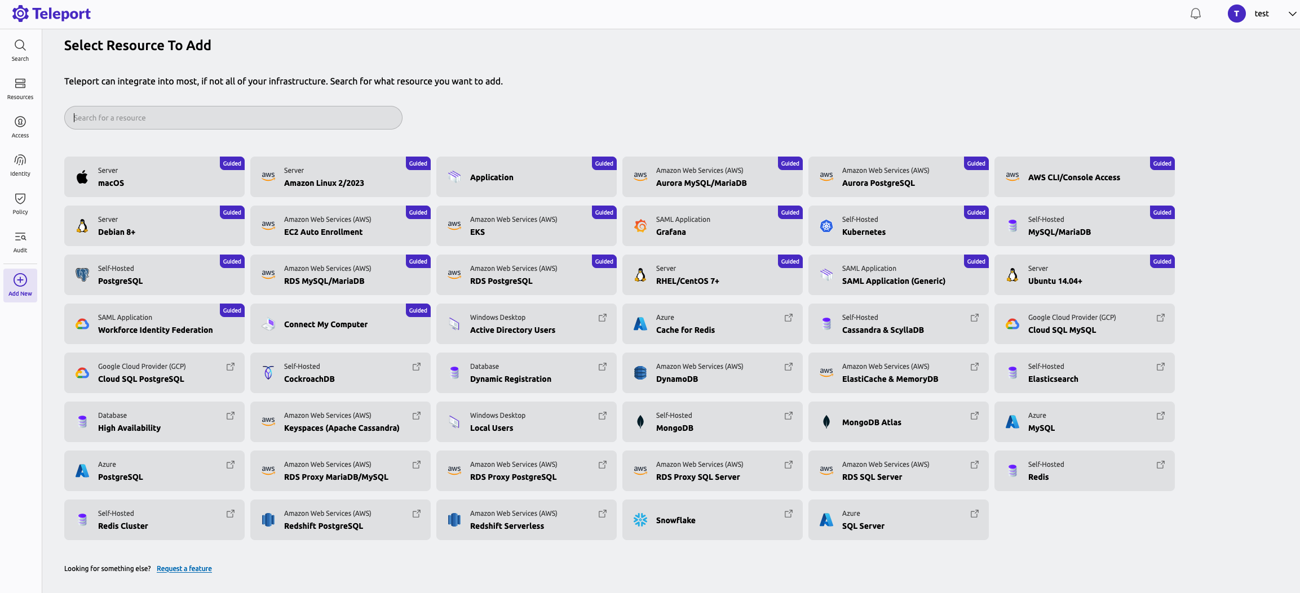
Task: Expand the test user dropdown chevron
Action: [x=1292, y=14]
